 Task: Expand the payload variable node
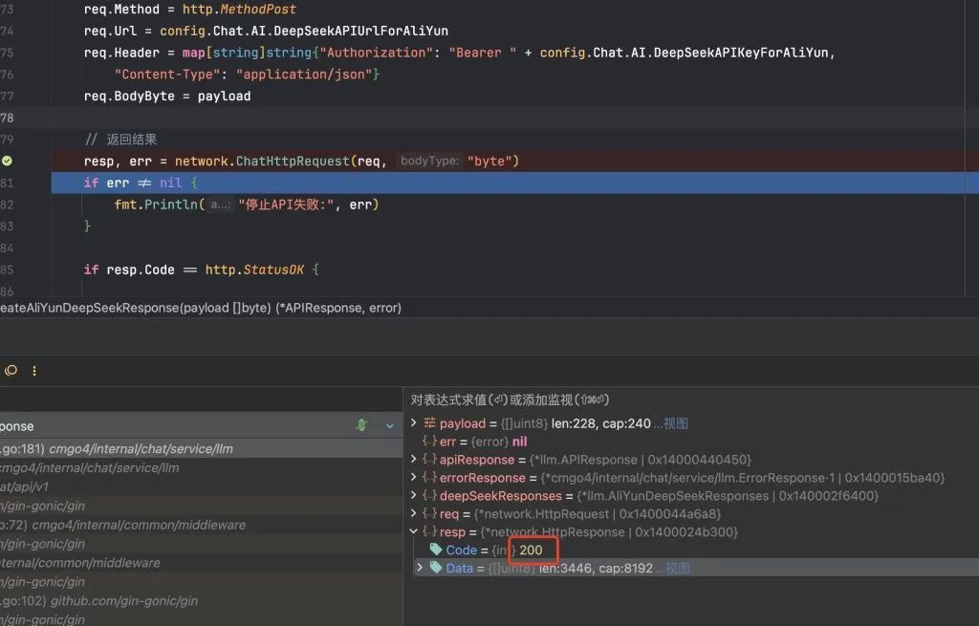pyautogui.click(x=413, y=423)
